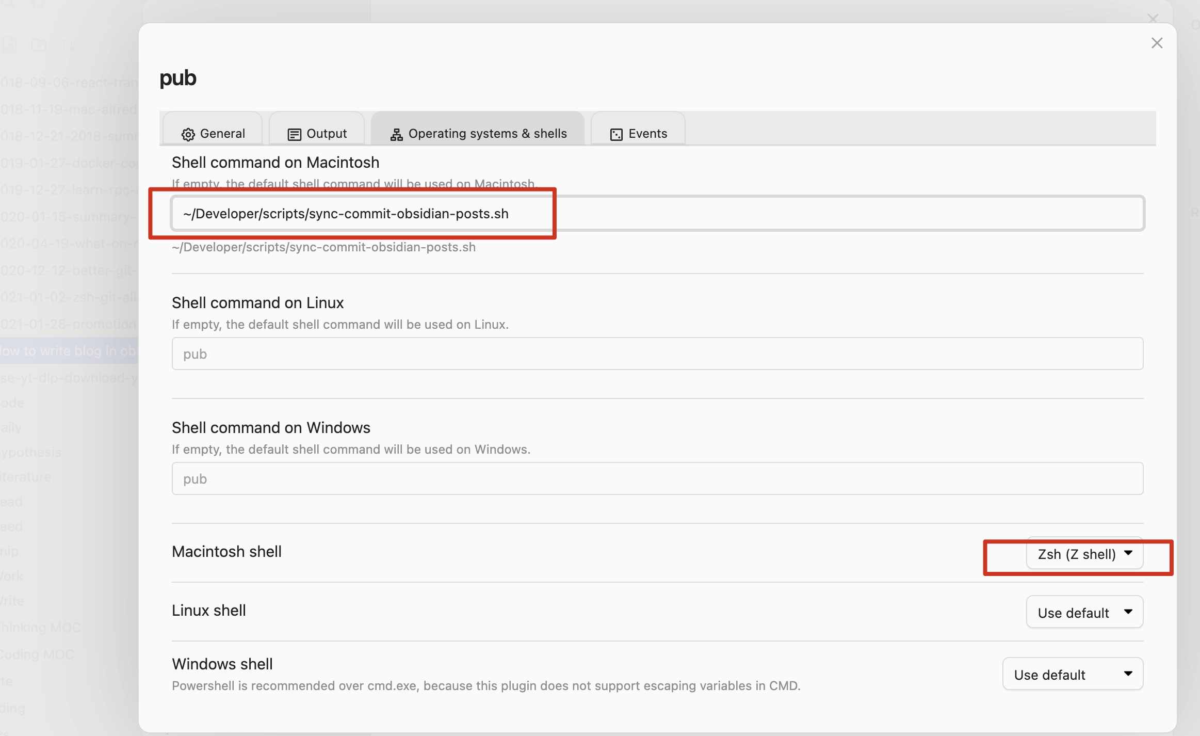Open the Macintosh shell dropdown
Screen dimensions: 1200x736
[x=1084, y=554]
